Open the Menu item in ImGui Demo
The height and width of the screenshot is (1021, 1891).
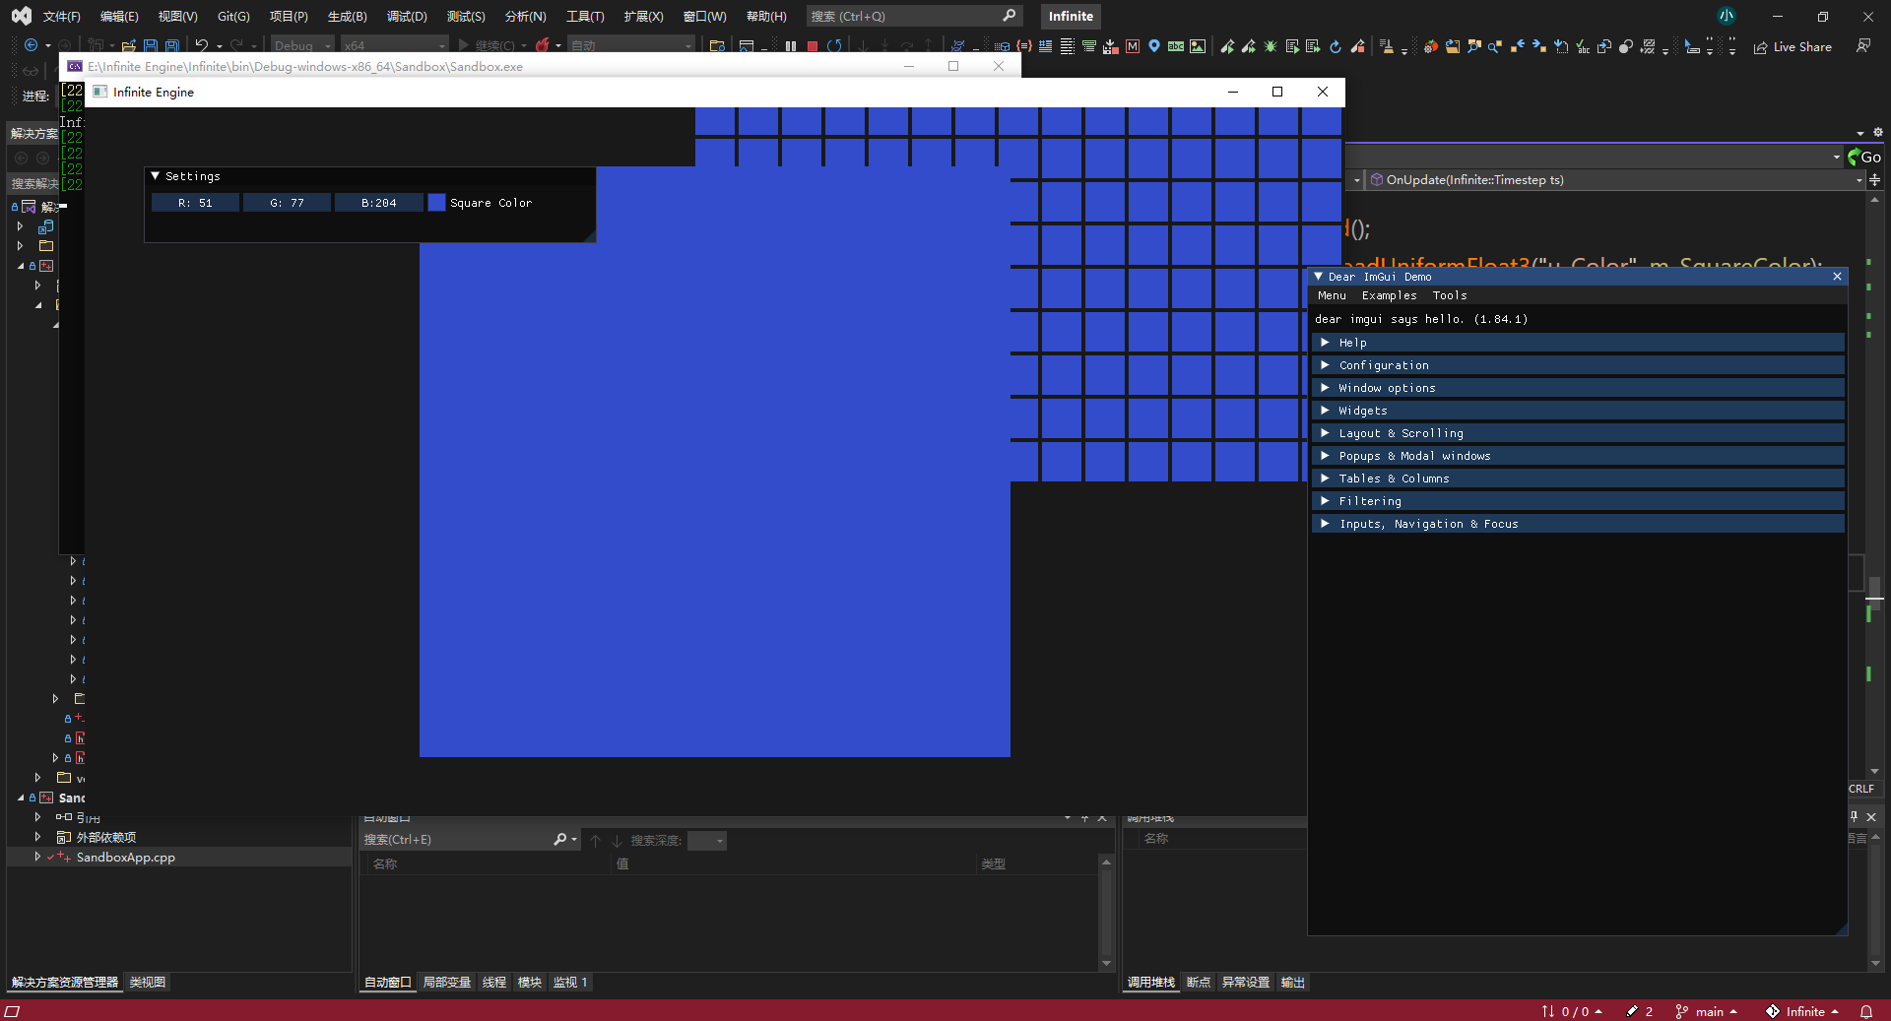tap(1332, 295)
